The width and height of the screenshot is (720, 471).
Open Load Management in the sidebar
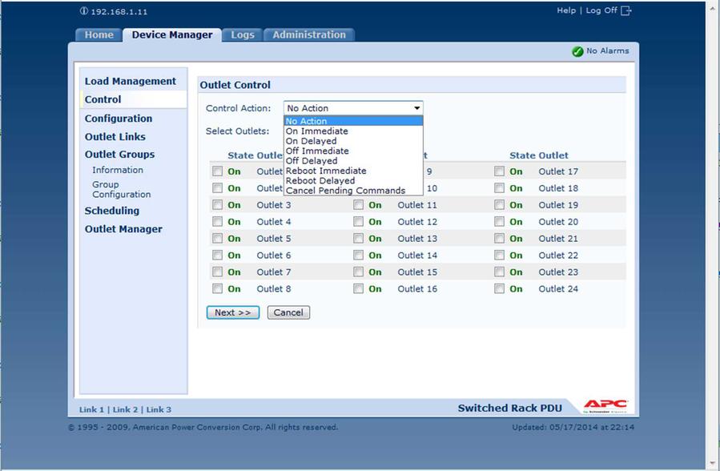point(131,81)
